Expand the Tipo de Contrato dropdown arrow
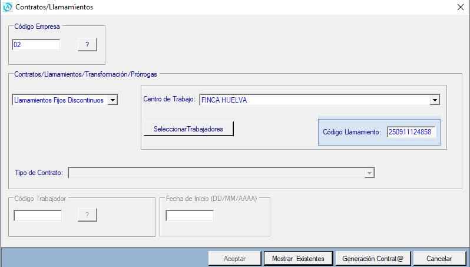This screenshot has height=267, width=470. [x=369, y=173]
